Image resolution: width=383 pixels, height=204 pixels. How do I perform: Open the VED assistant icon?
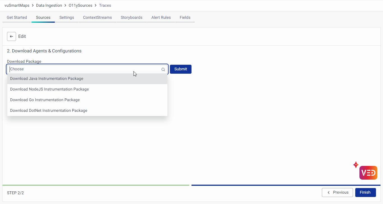368,173
